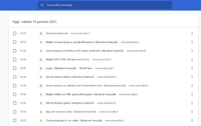Click www.aranzulla.it domain in WordPress Login row

point(104,68)
